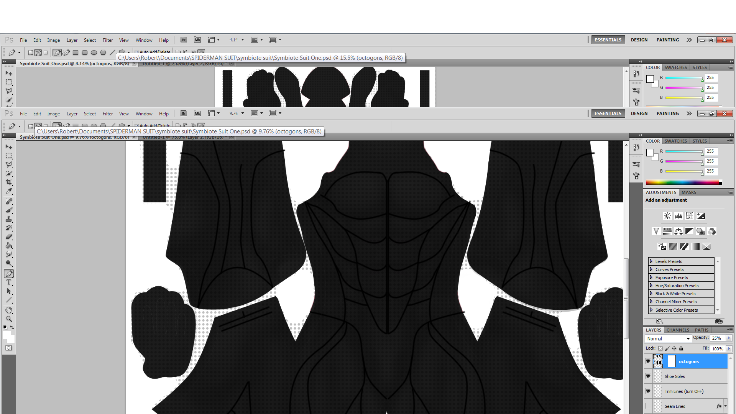Select the Hand tool

pos(9,310)
